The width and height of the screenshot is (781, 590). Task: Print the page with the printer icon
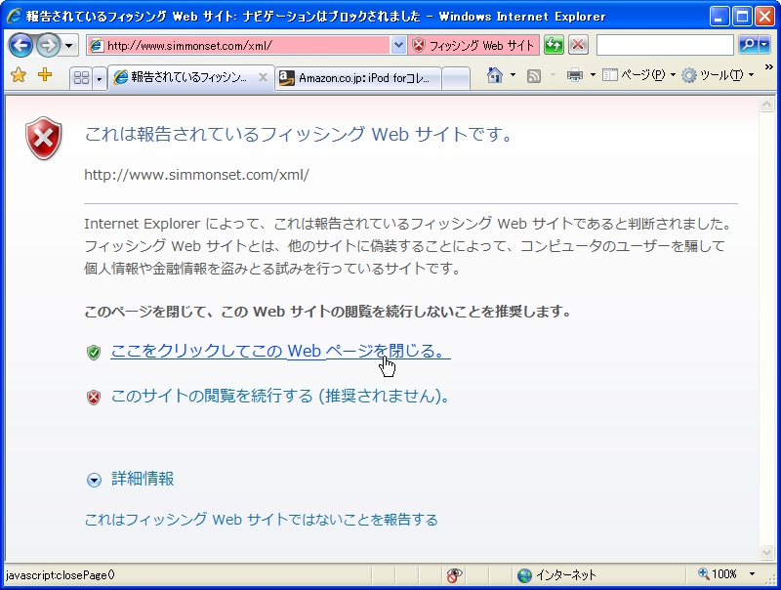(x=574, y=75)
